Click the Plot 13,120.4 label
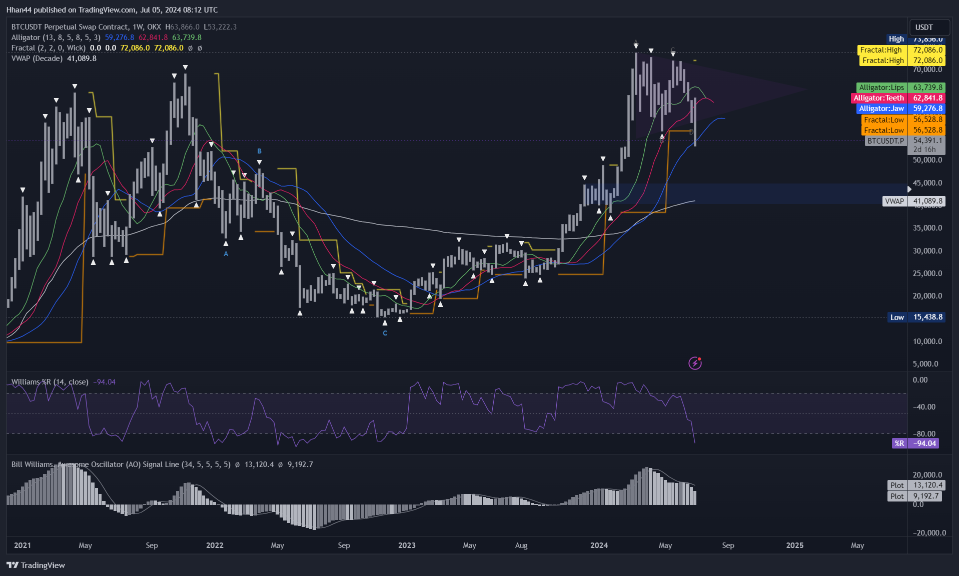This screenshot has height=576, width=959. [915, 485]
